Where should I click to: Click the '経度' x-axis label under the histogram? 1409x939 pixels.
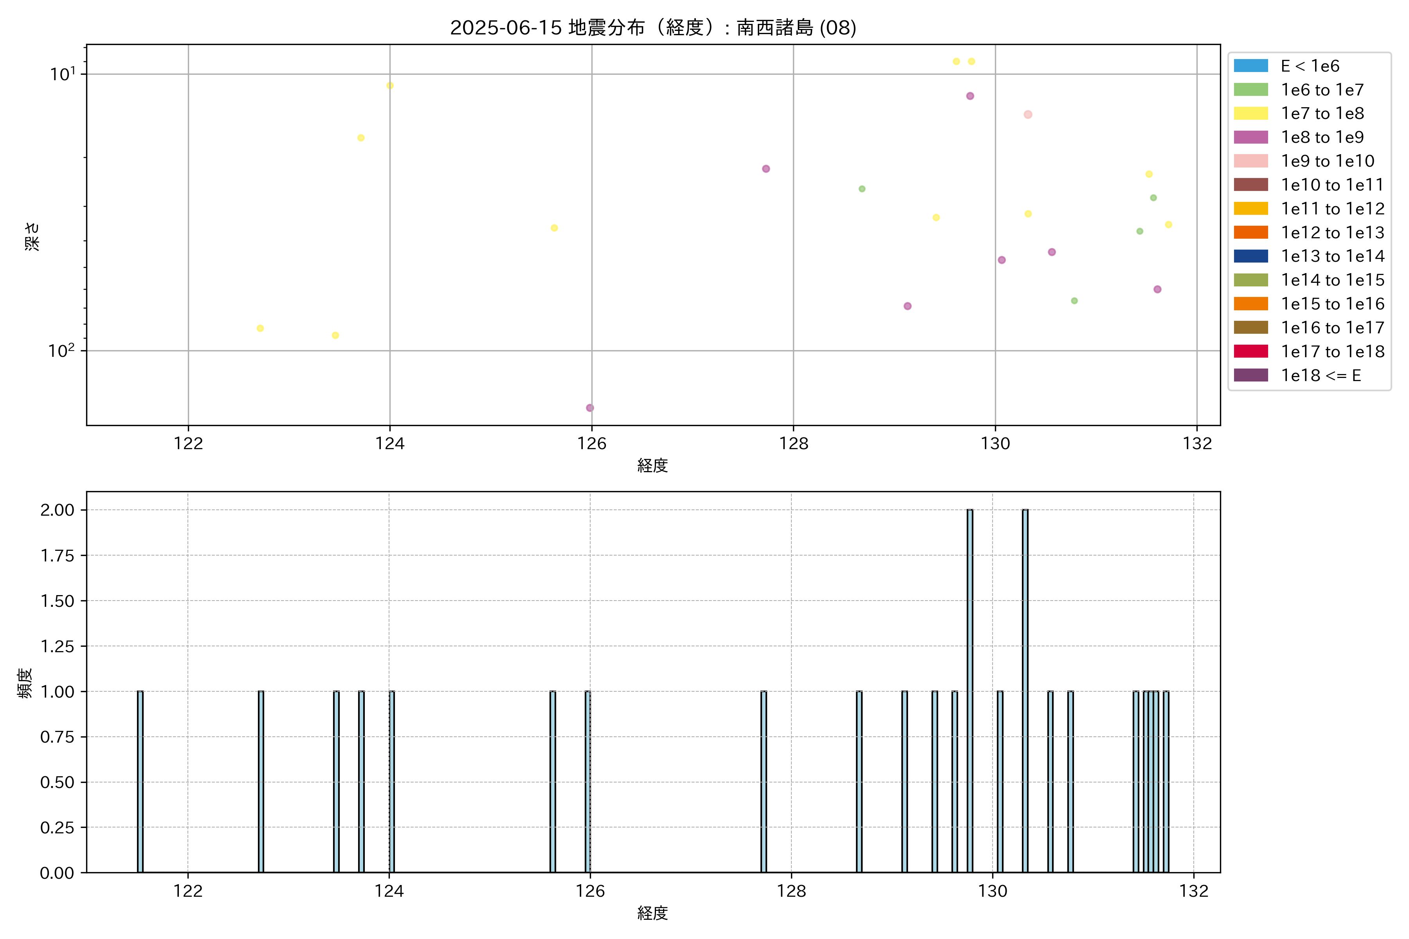tap(652, 913)
